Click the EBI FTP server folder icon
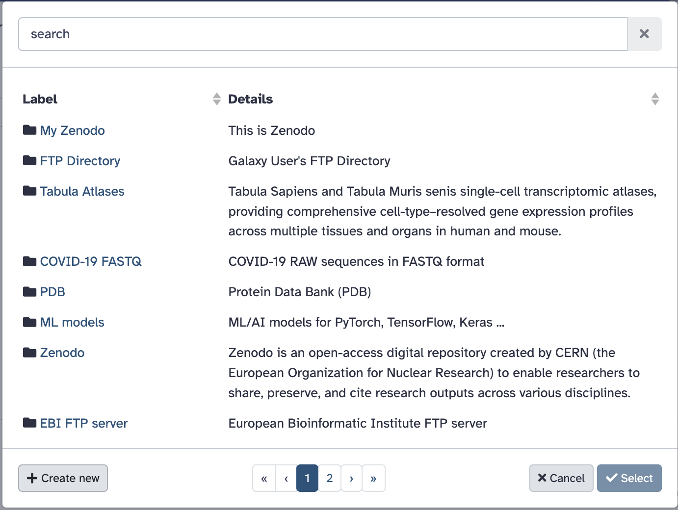This screenshot has height=510, width=678. click(x=29, y=423)
